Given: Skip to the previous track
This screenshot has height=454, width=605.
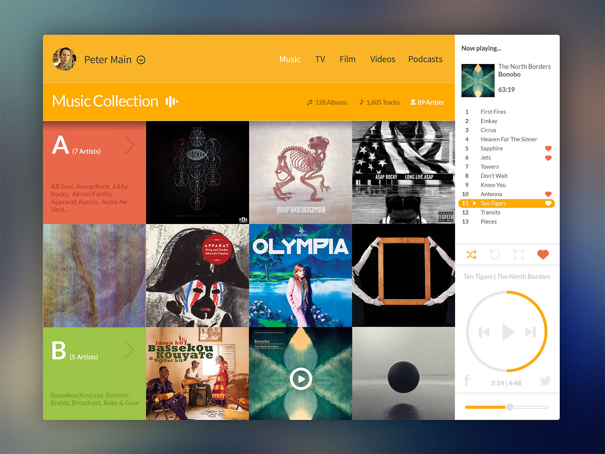Looking at the screenshot, I should [x=484, y=332].
